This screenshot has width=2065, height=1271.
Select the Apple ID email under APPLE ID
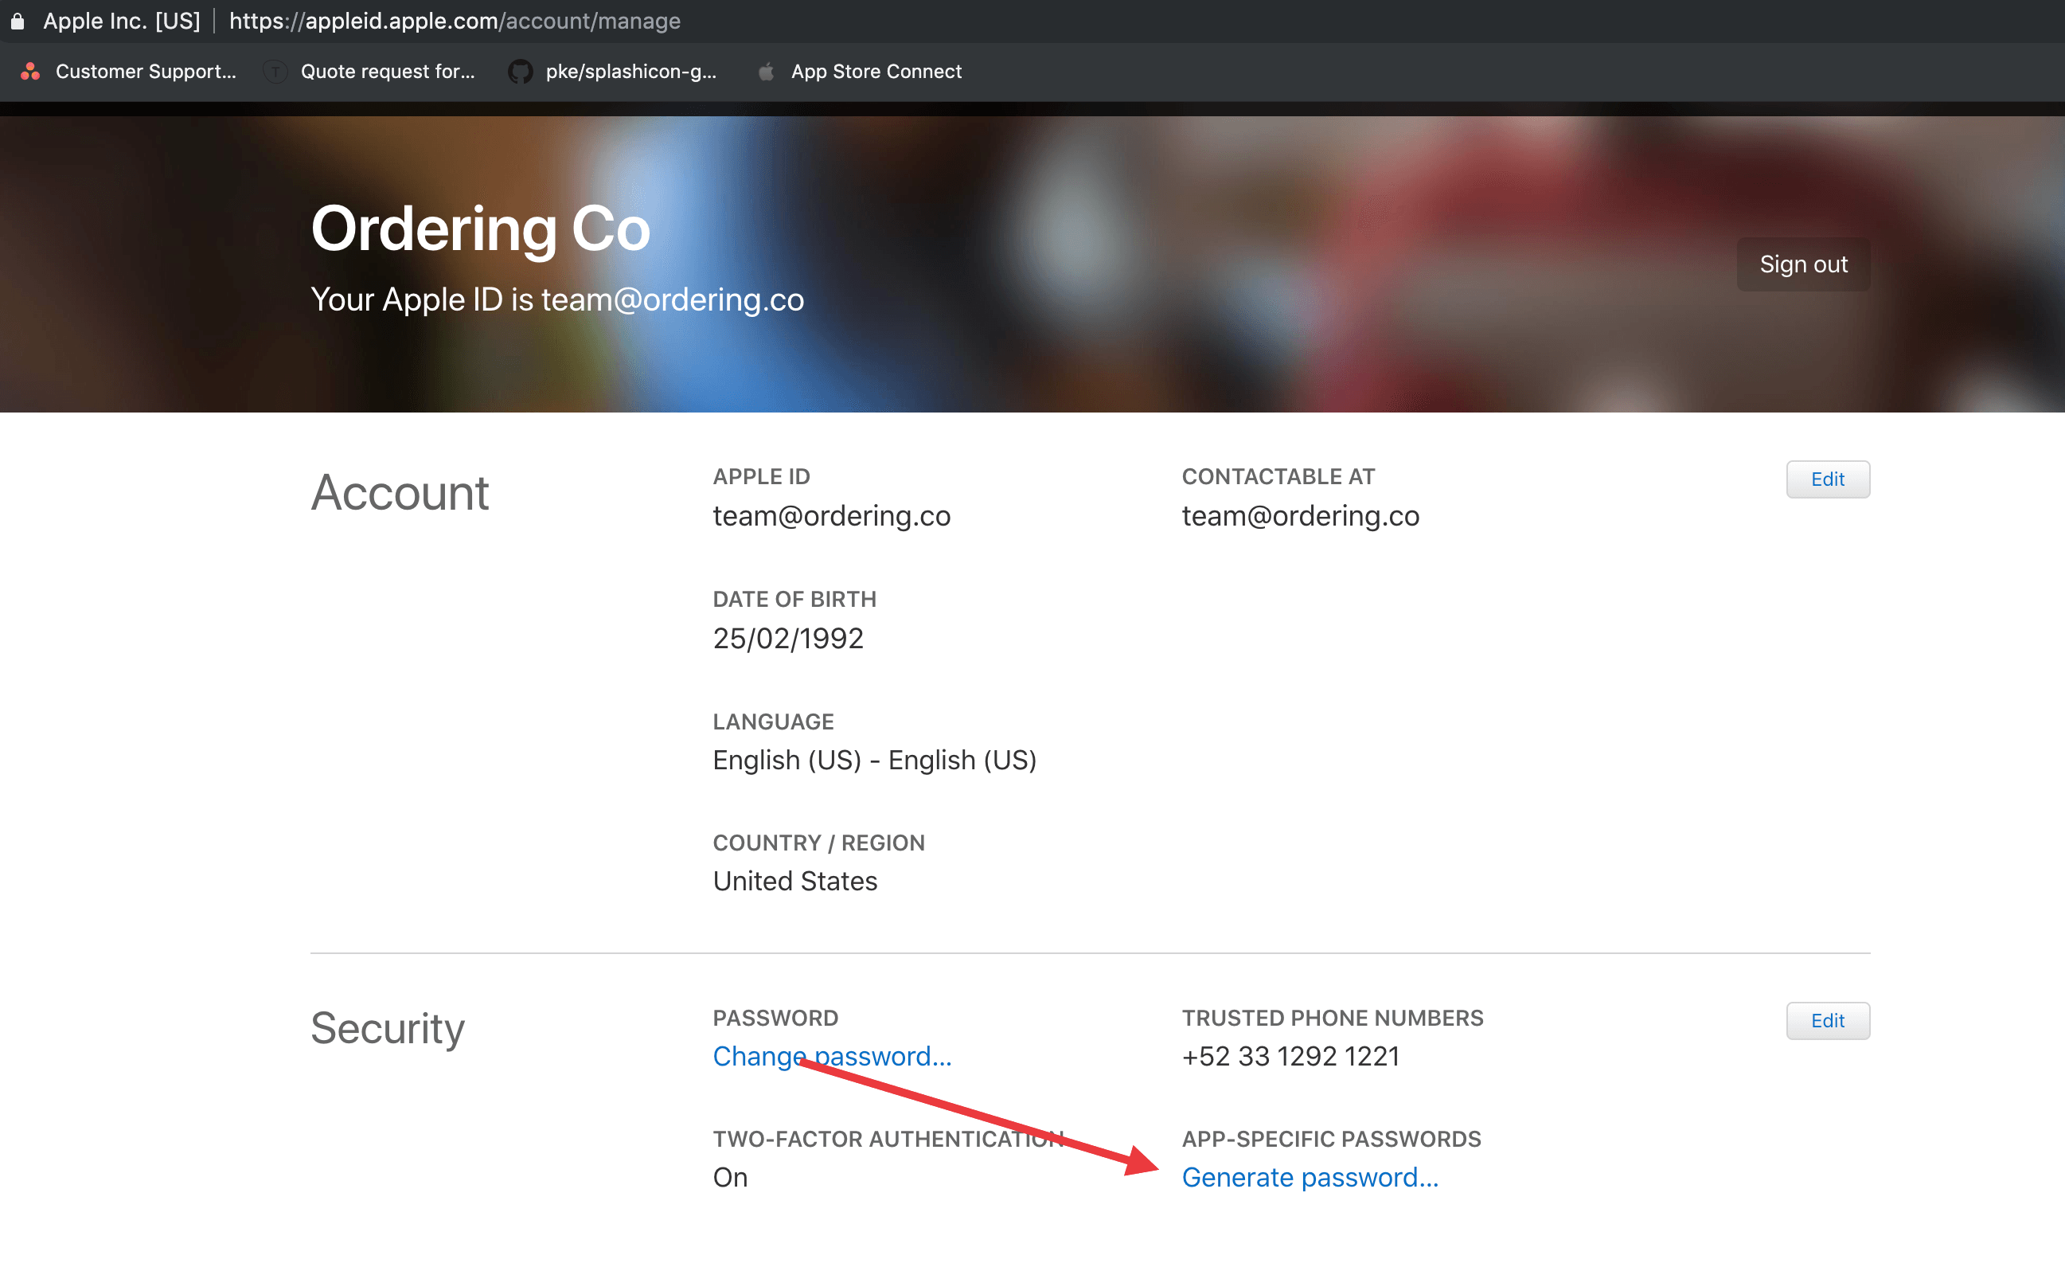pyautogui.click(x=831, y=515)
